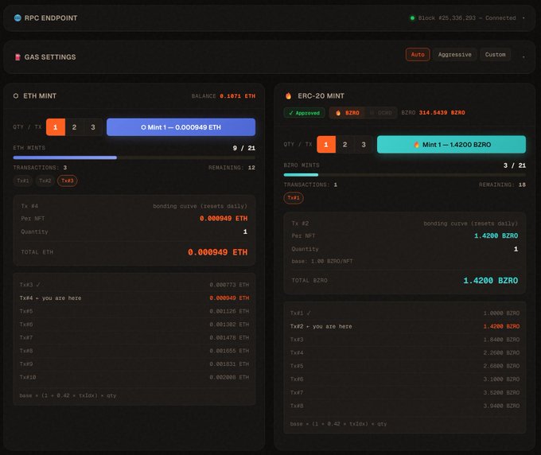Set ETH mint quantity to 1
Image resolution: width=541 pixels, height=455 pixels.
56,127
